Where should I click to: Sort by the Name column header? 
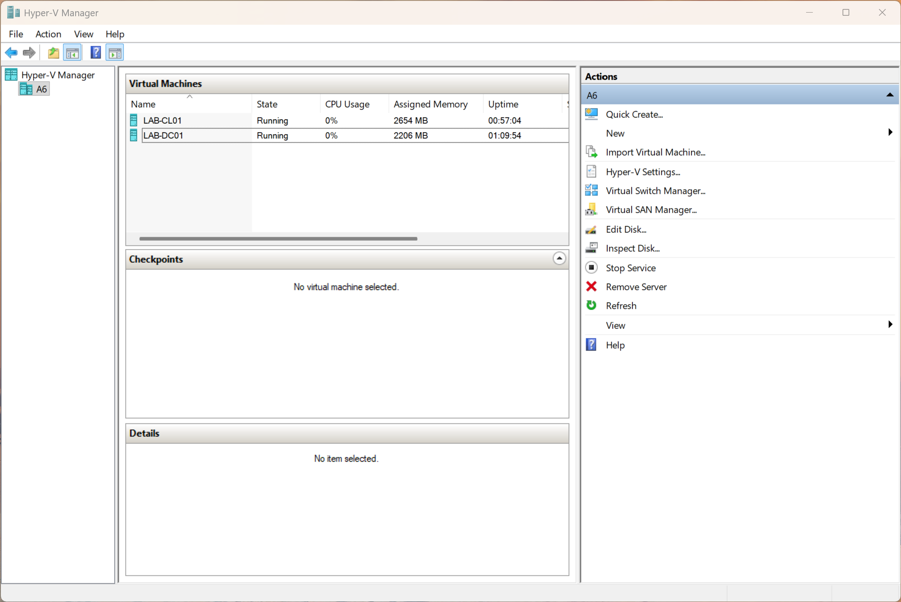[x=189, y=104]
